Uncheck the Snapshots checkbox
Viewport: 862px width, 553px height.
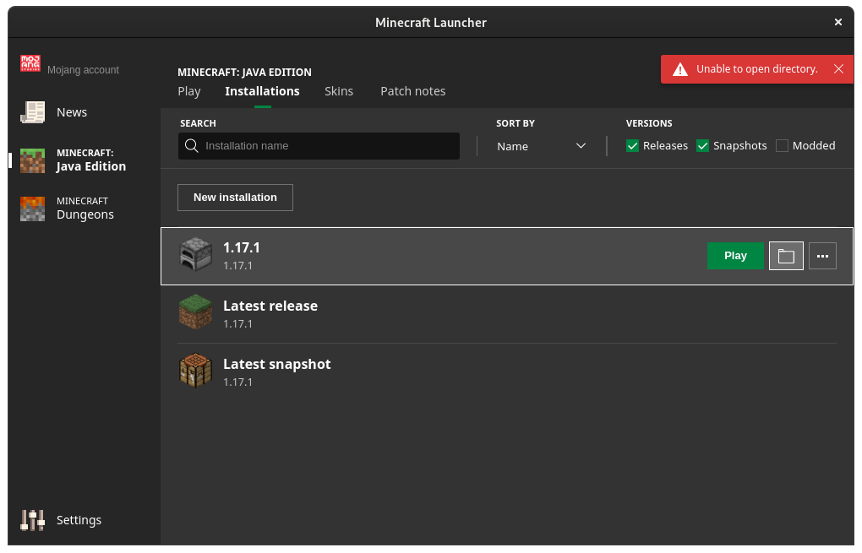click(x=702, y=145)
